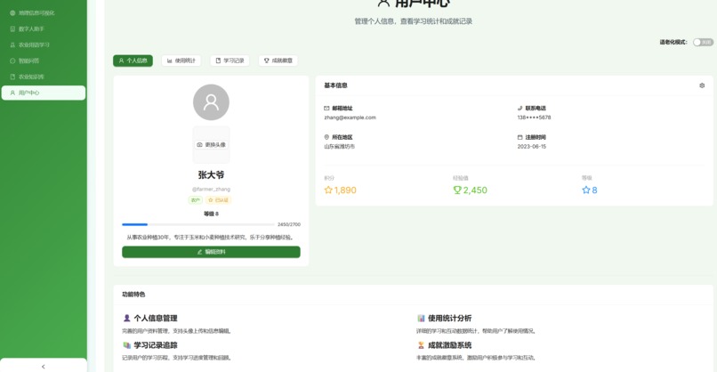This screenshot has height=372, width=717.
Task: Click the registration date 2023-06-15
Action: click(x=532, y=147)
